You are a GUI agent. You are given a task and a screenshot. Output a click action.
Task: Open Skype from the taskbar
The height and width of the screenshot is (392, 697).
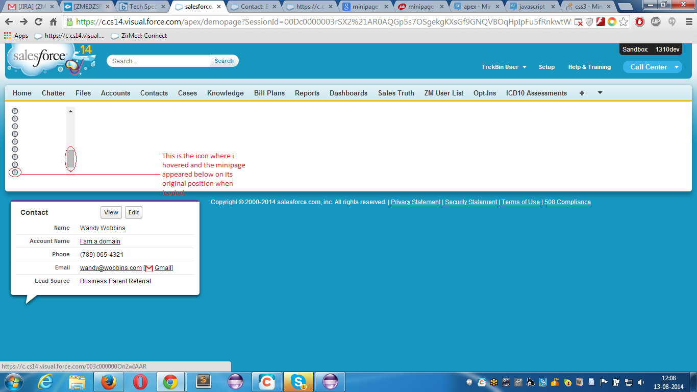coord(298,382)
